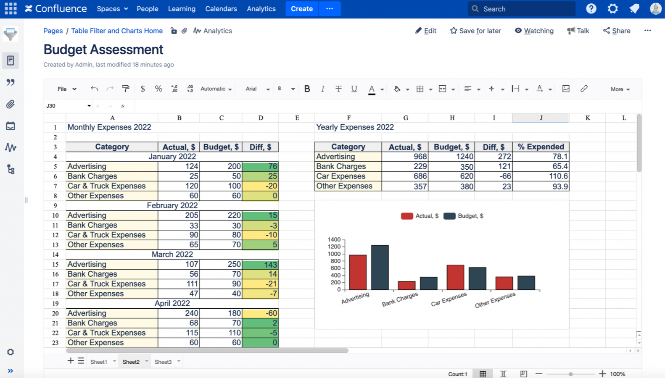Screen dimensions: 665x378
Task: Open the File dropdown menu
Action: tap(67, 89)
